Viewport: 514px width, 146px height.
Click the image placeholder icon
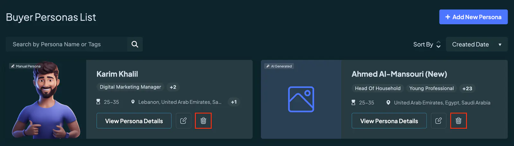tap(301, 99)
